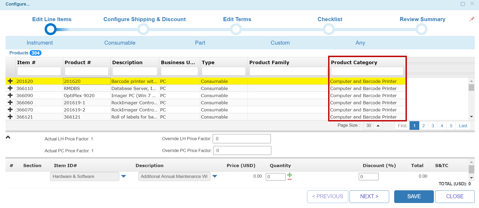Add OptiPlex 9020 row with plus icon
The height and width of the screenshot is (208, 479).
point(10,95)
